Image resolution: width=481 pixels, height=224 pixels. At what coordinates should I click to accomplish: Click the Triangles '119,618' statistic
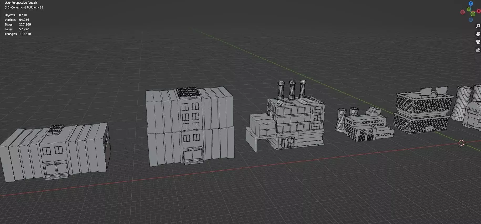[x=25, y=34]
